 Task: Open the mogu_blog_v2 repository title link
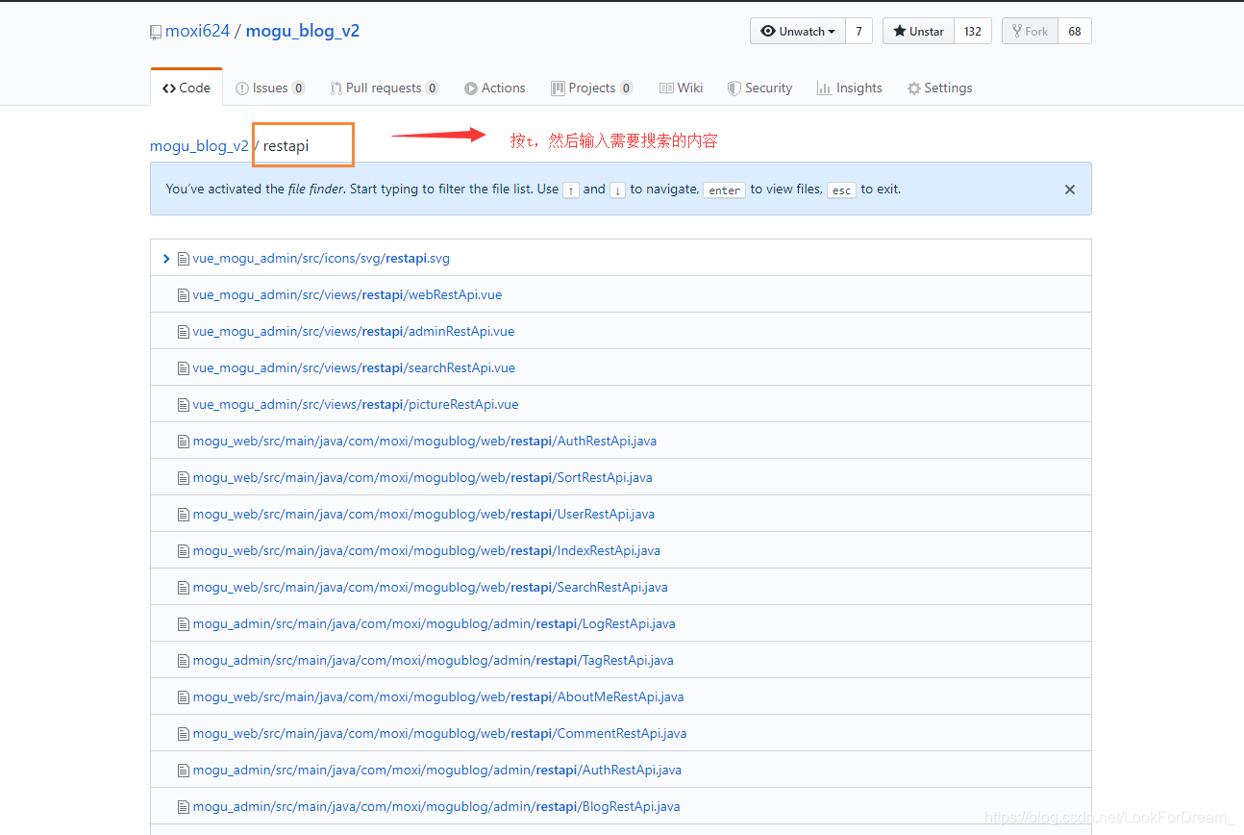click(x=303, y=31)
